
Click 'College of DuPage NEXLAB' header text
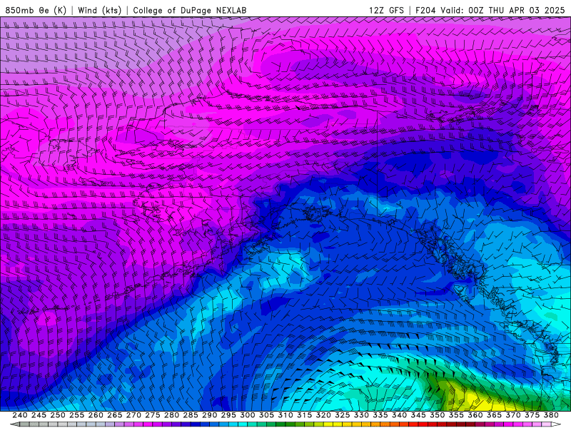[x=190, y=10]
